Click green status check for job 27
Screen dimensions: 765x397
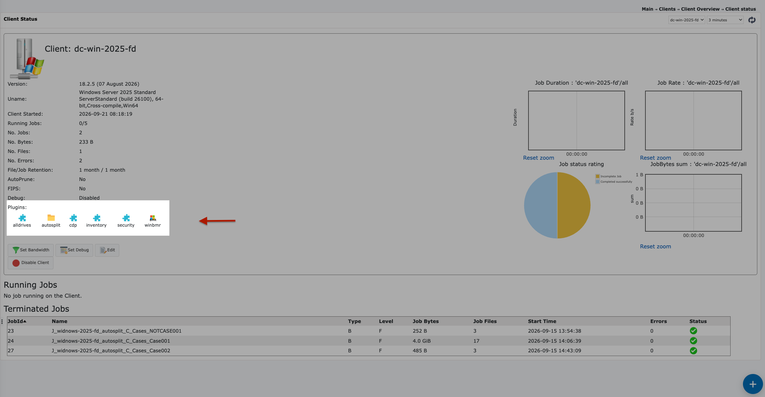tap(694, 351)
